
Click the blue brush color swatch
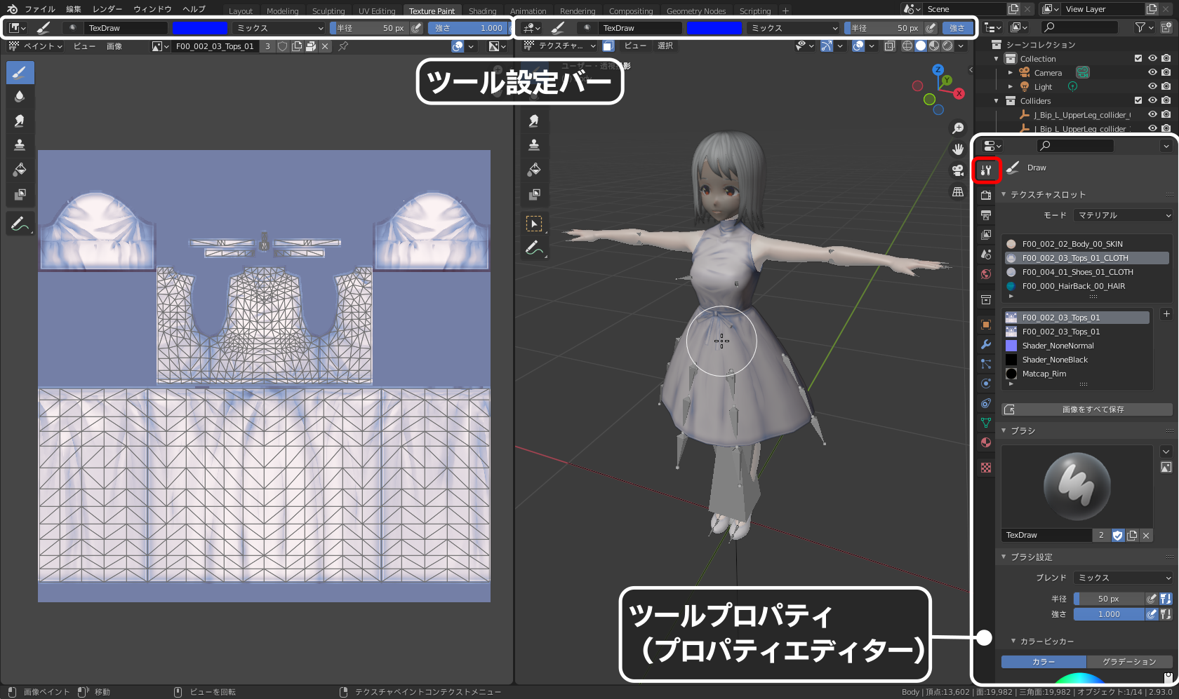pyautogui.click(x=199, y=27)
